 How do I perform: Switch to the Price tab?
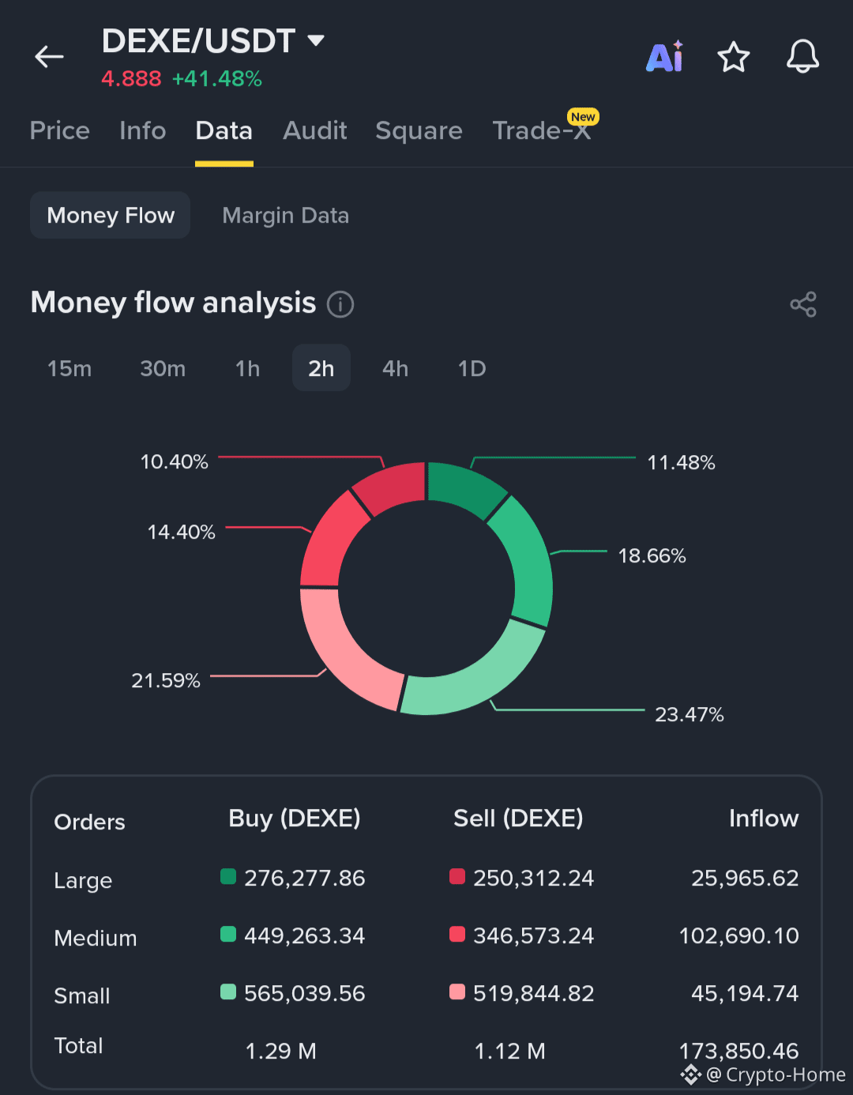[x=60, y=130]
